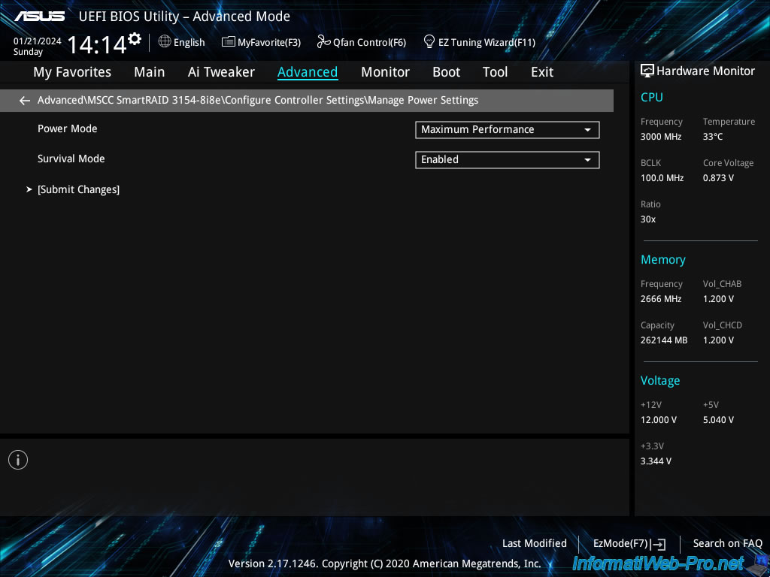Switch to the Monitor tab
The height and width of the screenshot is (577, 770).
pos(385,72)
